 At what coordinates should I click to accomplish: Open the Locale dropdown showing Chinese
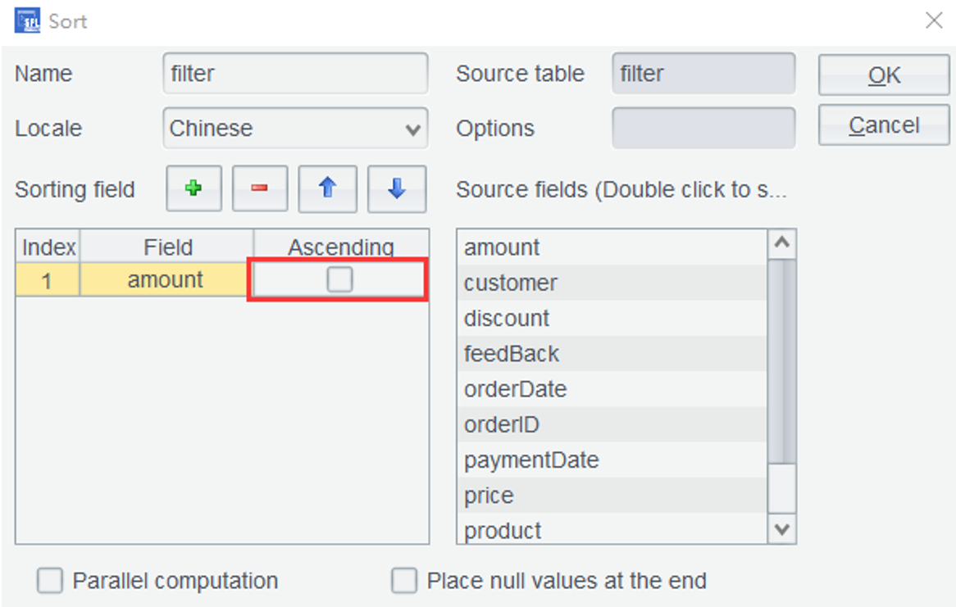(295, 129)
